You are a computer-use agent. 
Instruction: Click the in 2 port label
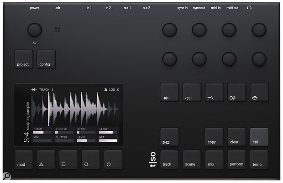click(x=108, y=8)
